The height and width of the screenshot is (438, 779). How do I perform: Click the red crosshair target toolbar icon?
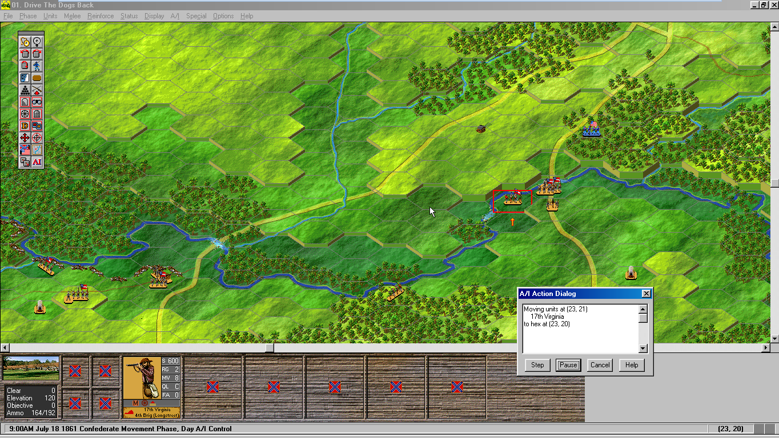pos(37,137)
